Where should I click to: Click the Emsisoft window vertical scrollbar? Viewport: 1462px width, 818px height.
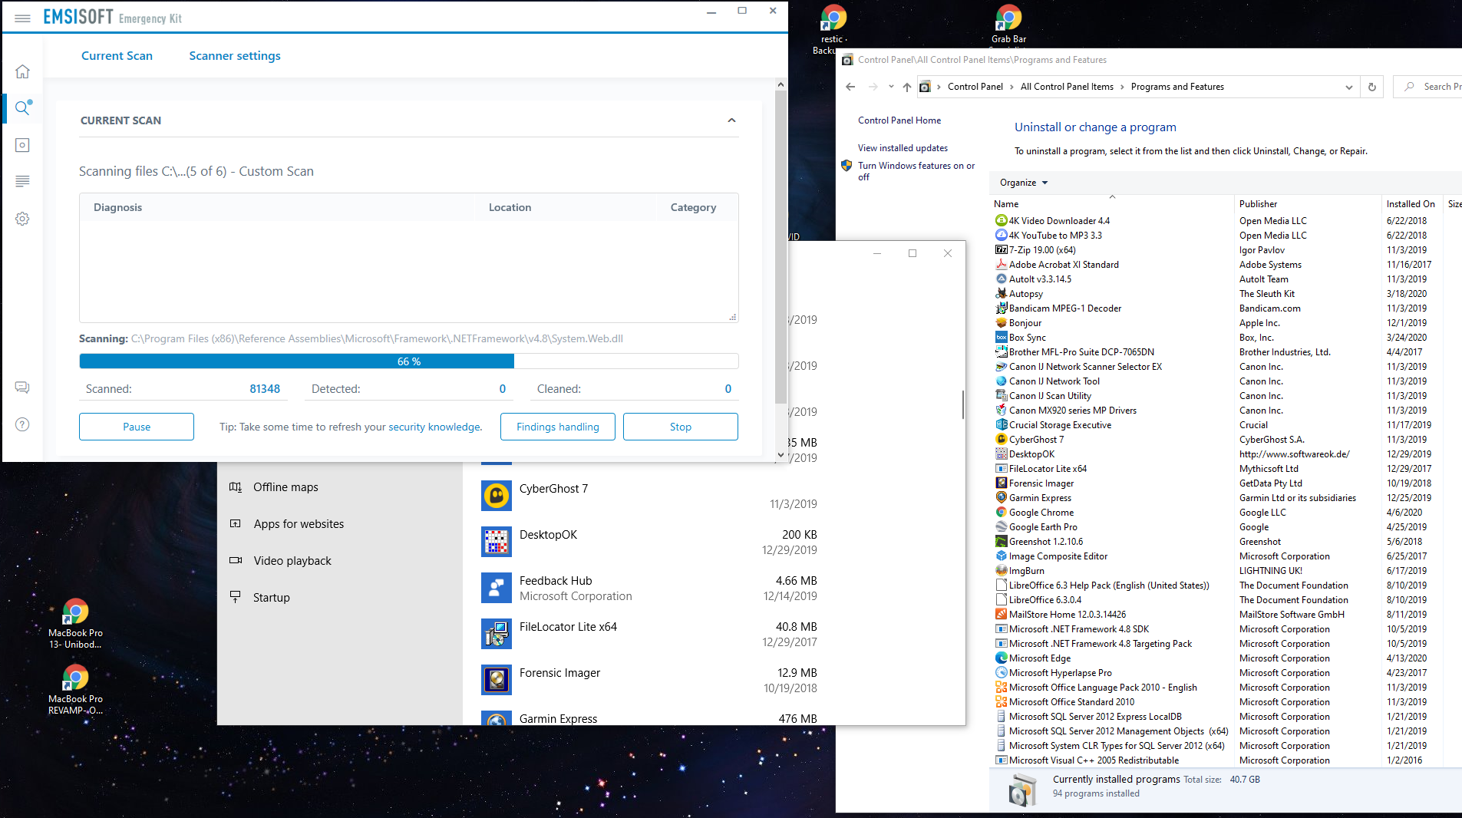pos(781,246)
